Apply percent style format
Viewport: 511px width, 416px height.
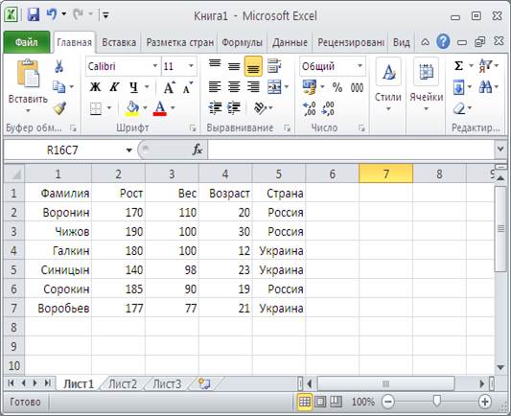337,87
